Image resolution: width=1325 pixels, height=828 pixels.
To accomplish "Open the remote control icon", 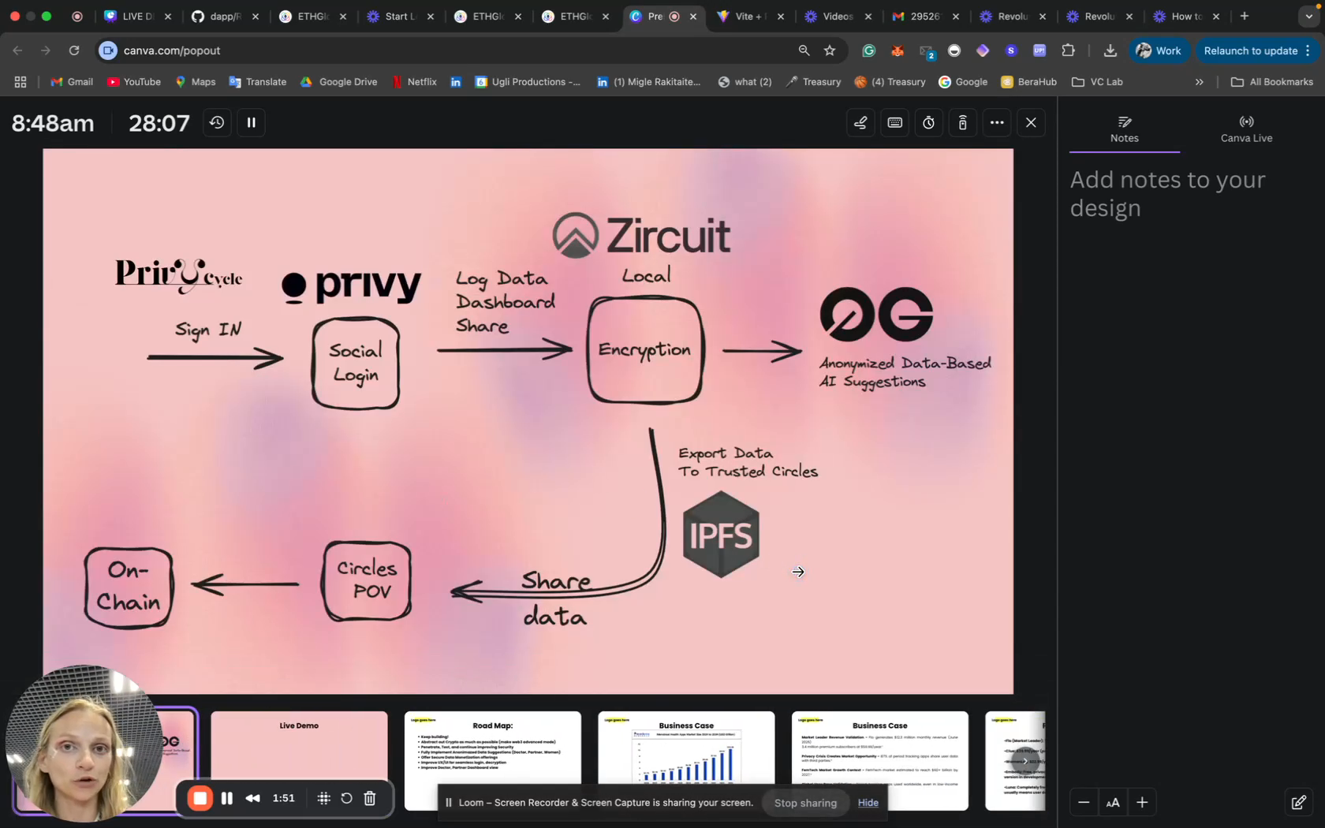I will [x=963, y=122].
